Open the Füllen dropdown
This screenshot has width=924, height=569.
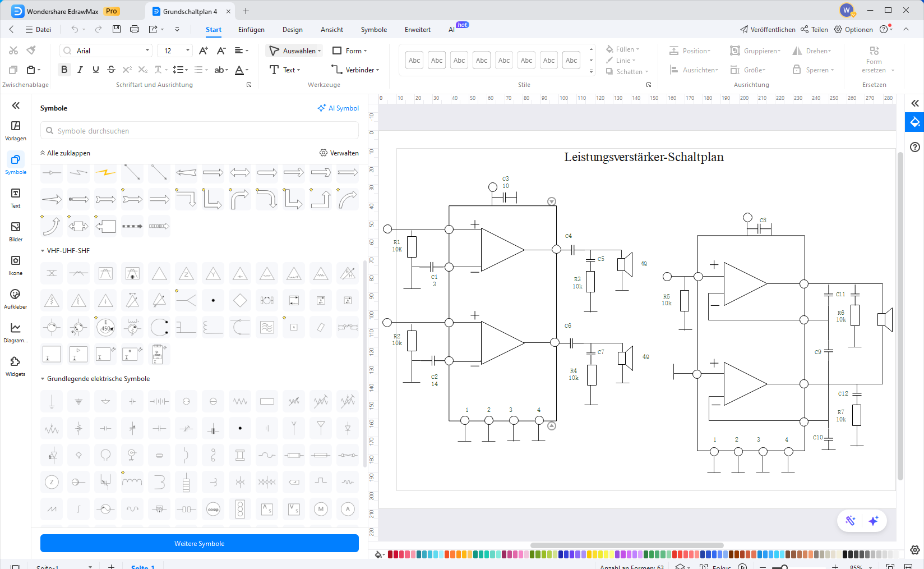623,49
